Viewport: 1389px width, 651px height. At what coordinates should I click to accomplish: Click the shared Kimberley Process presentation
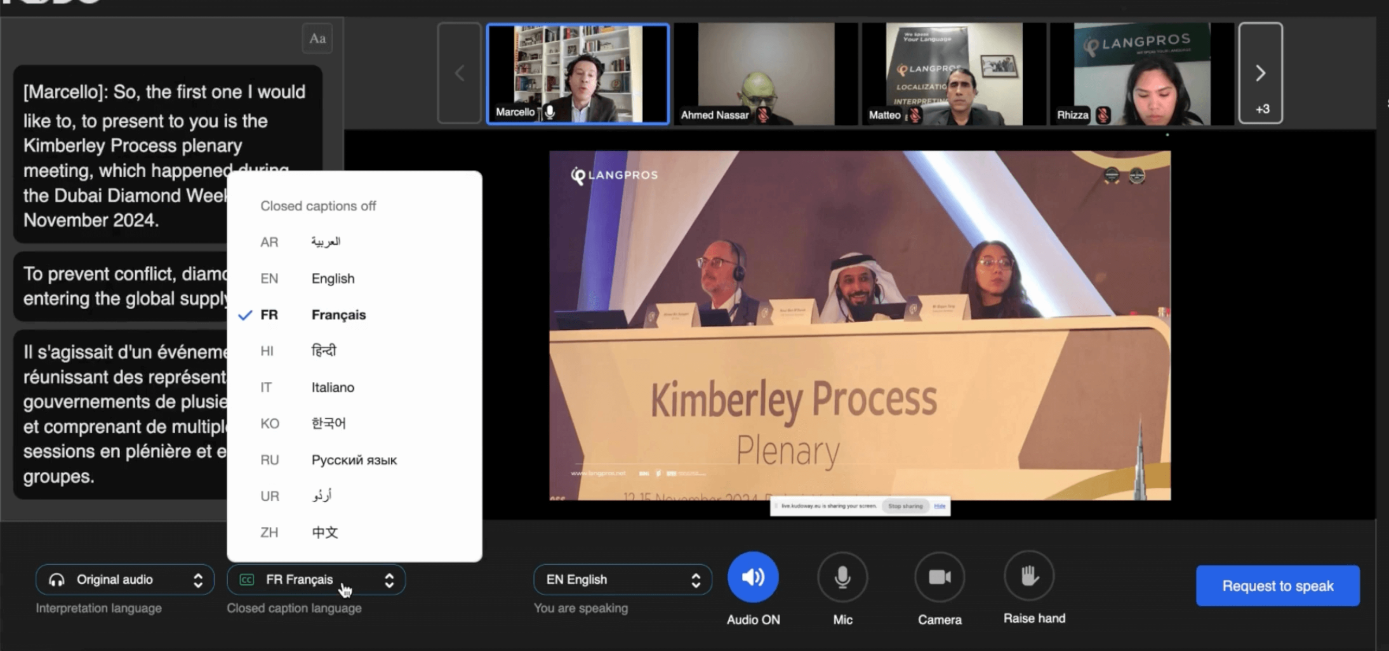coord(860,325)
